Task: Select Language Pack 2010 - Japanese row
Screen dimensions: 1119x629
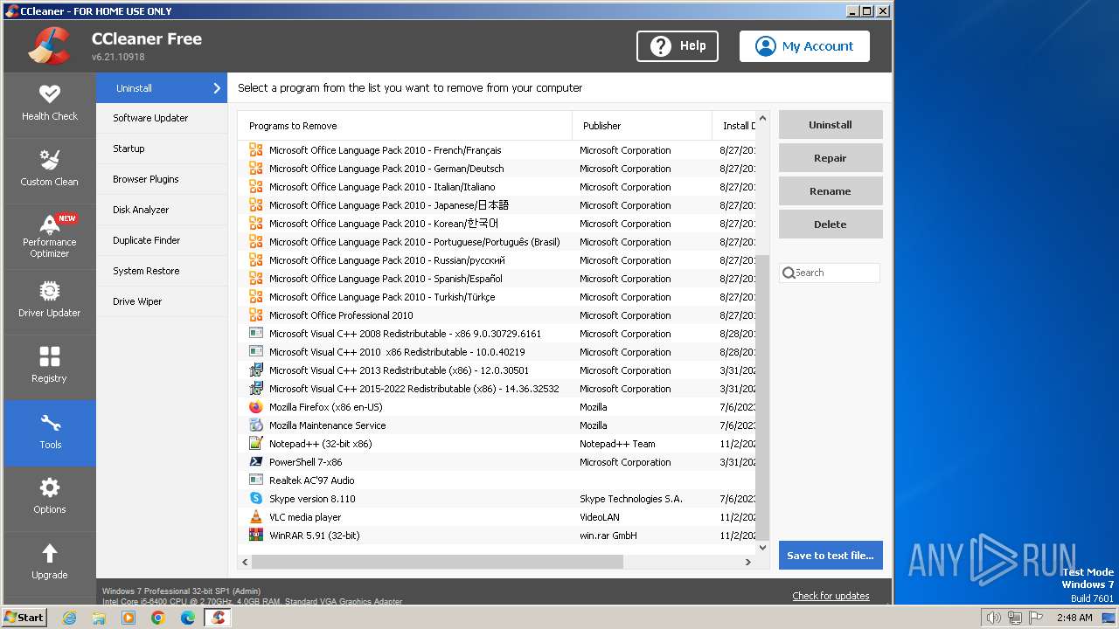Action: [x=497, y=205]
